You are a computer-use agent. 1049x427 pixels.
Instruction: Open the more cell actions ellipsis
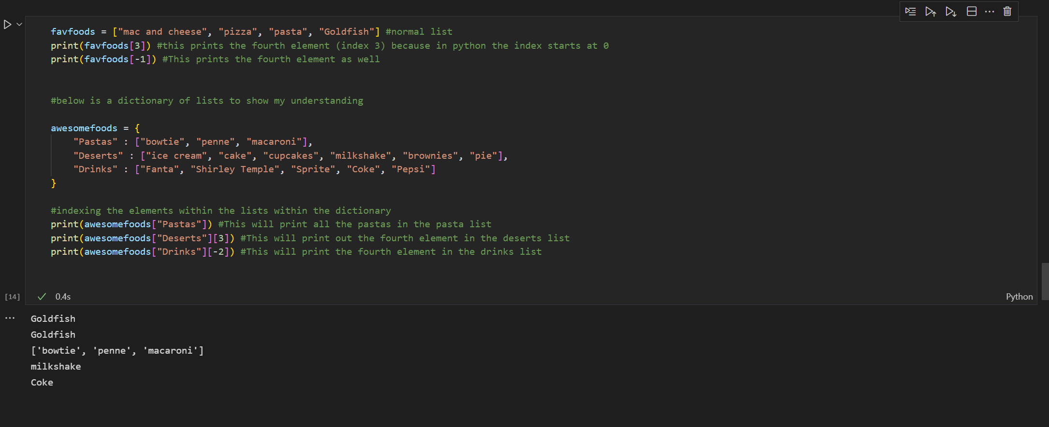tap(990, 12)
